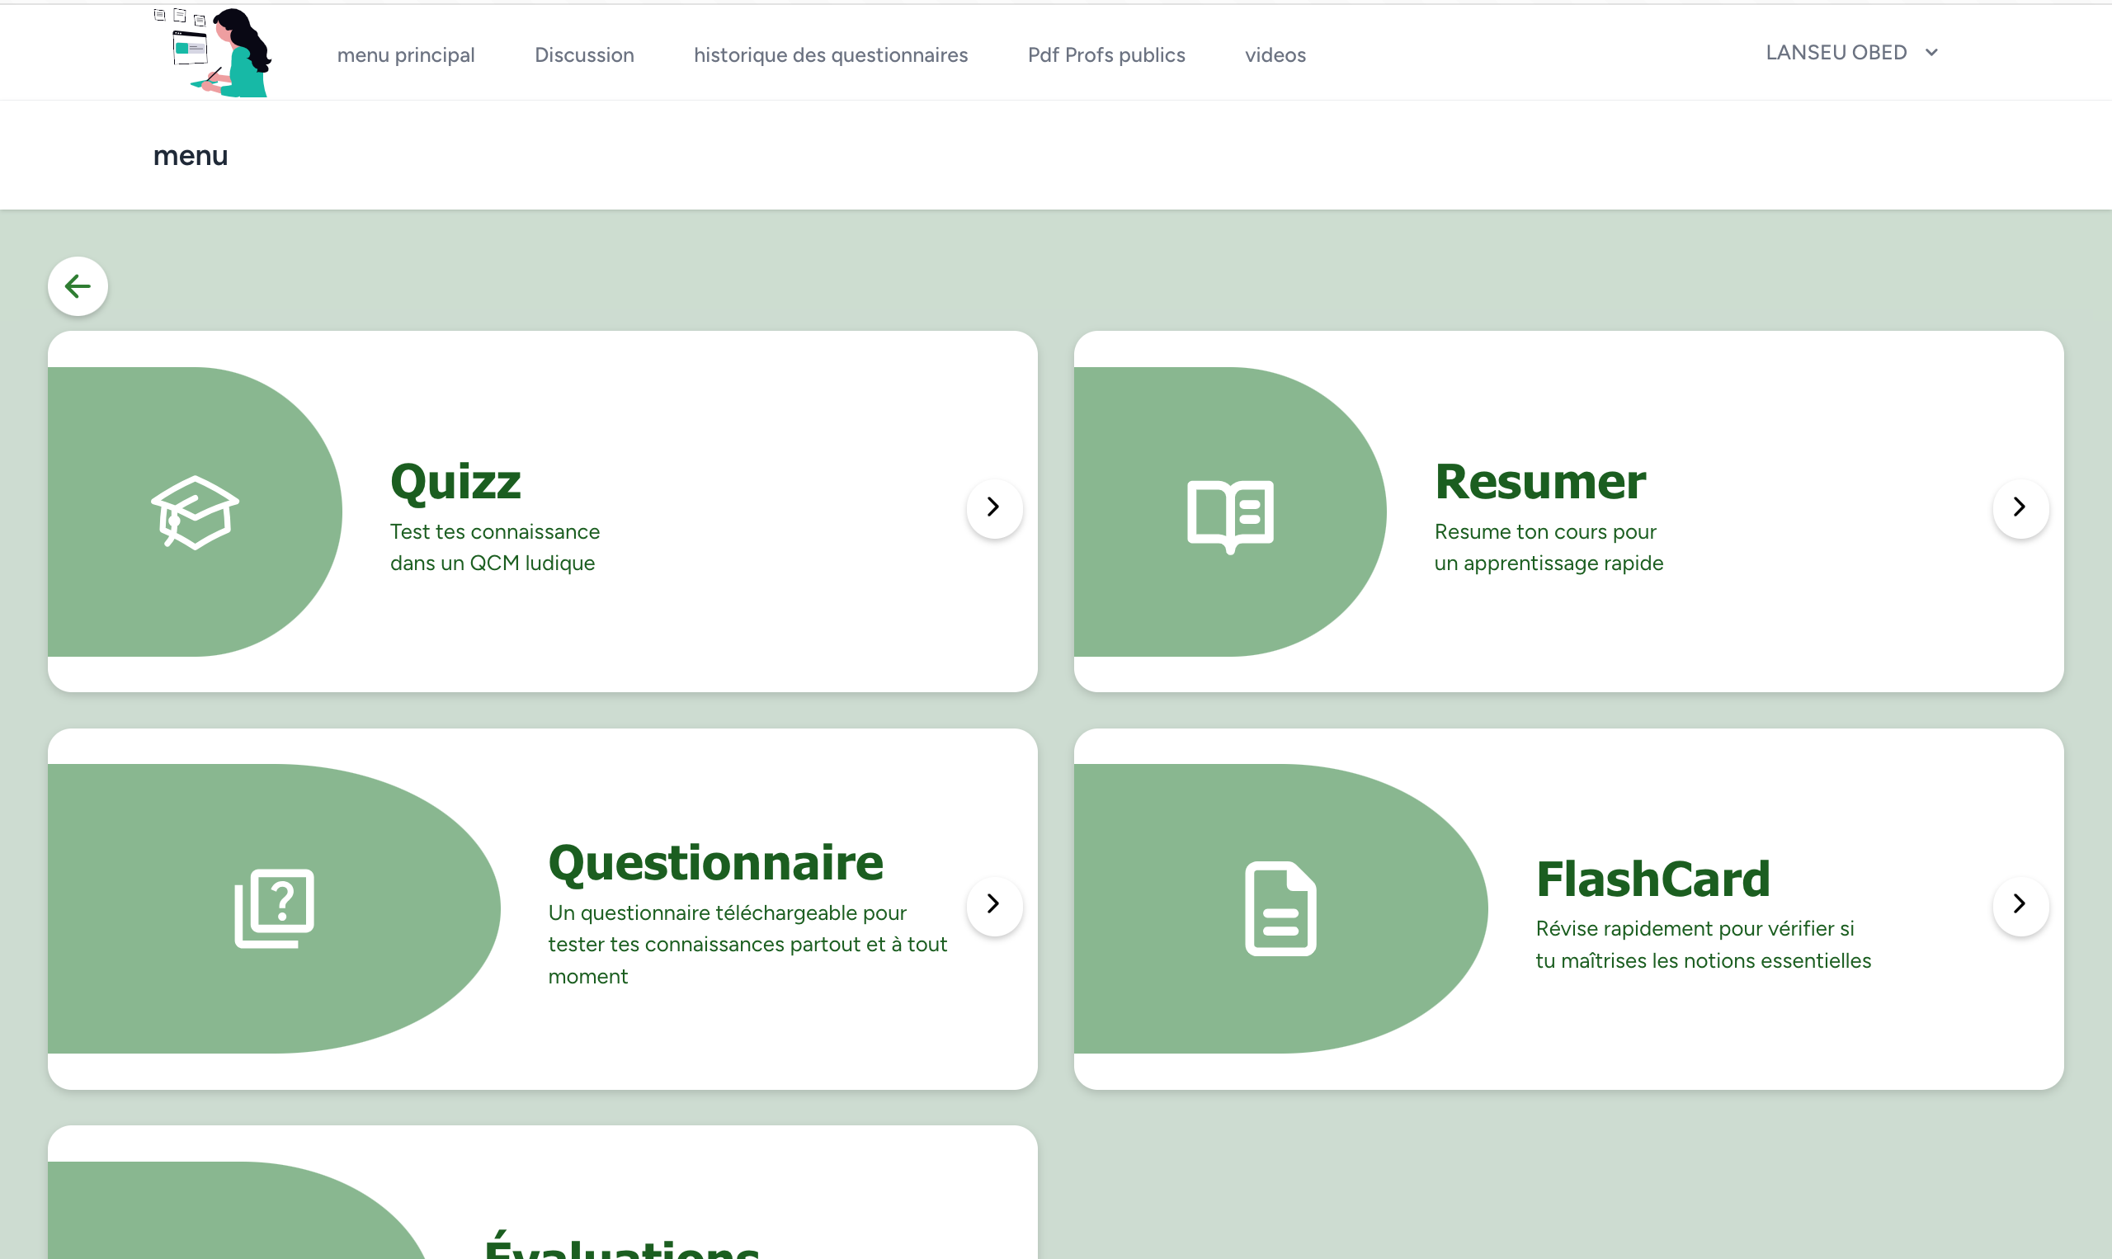
Task: Expand the LANSEU OBED user dropdown
Action: point(1836,53)
